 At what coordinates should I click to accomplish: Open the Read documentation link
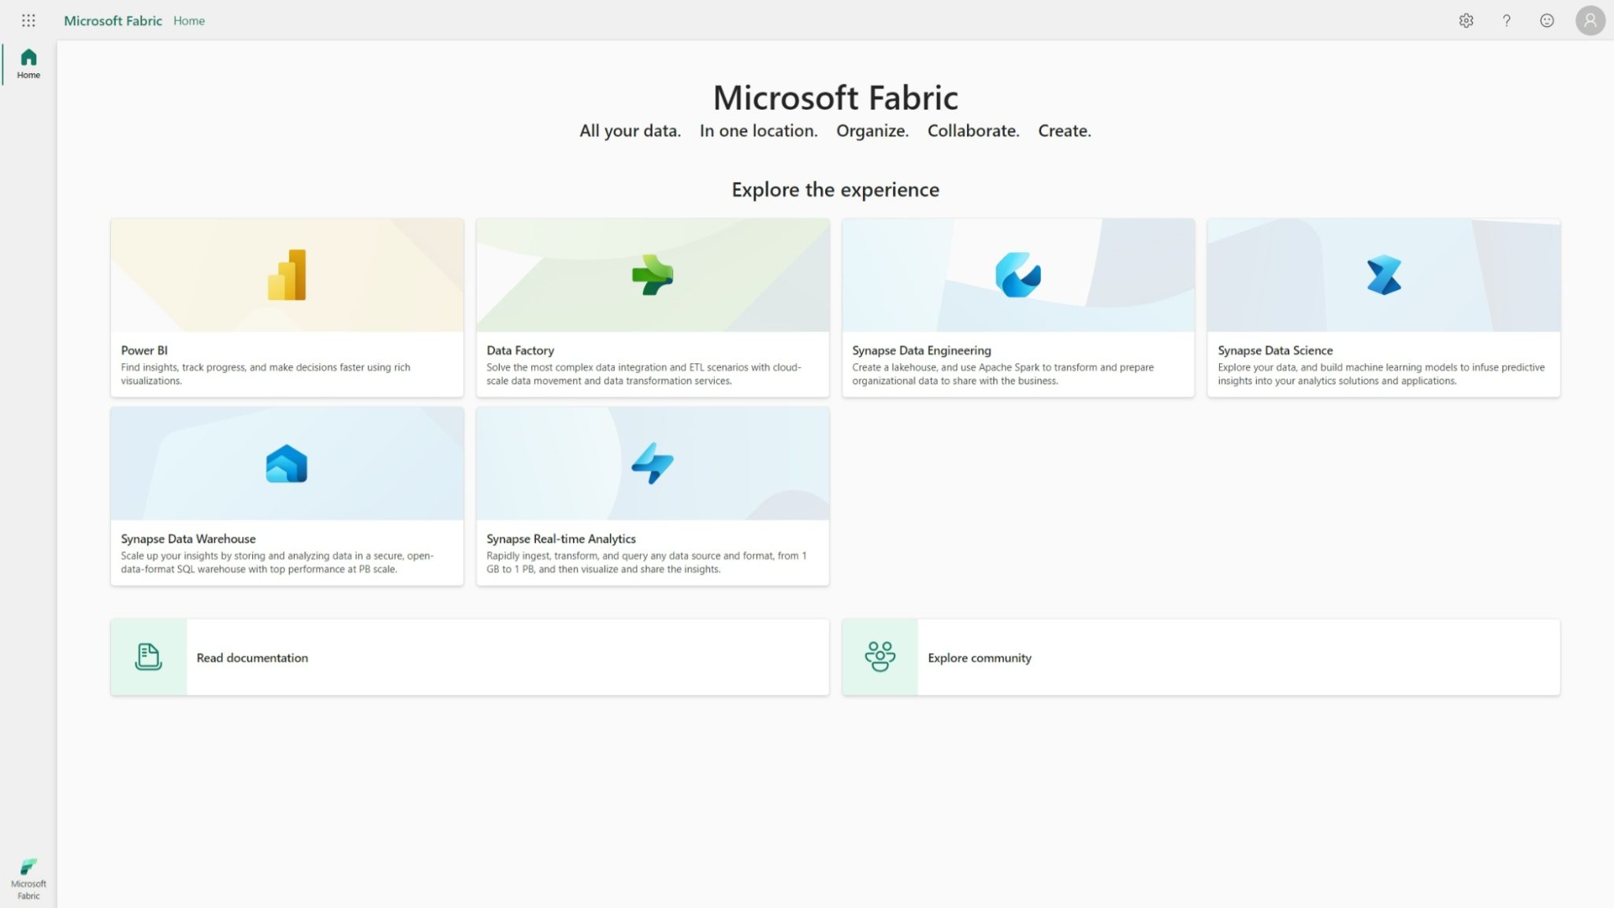click(252, 657)
